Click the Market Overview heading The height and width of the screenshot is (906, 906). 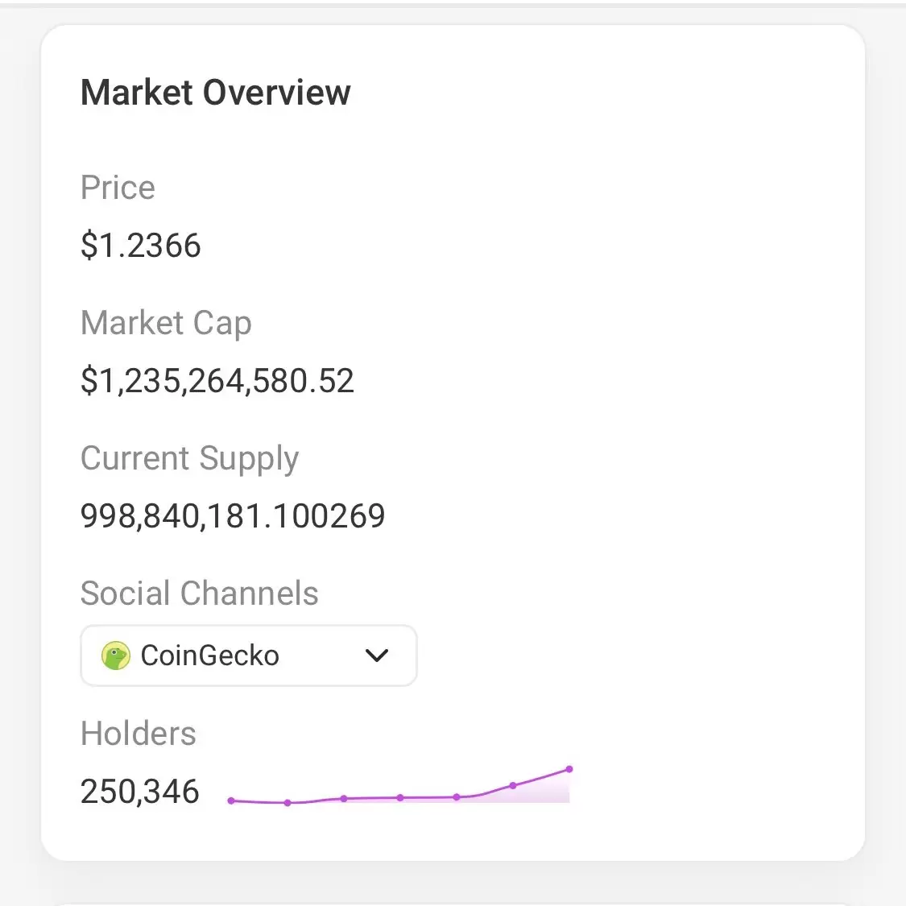pyautogui.click(x=216, y=93)
